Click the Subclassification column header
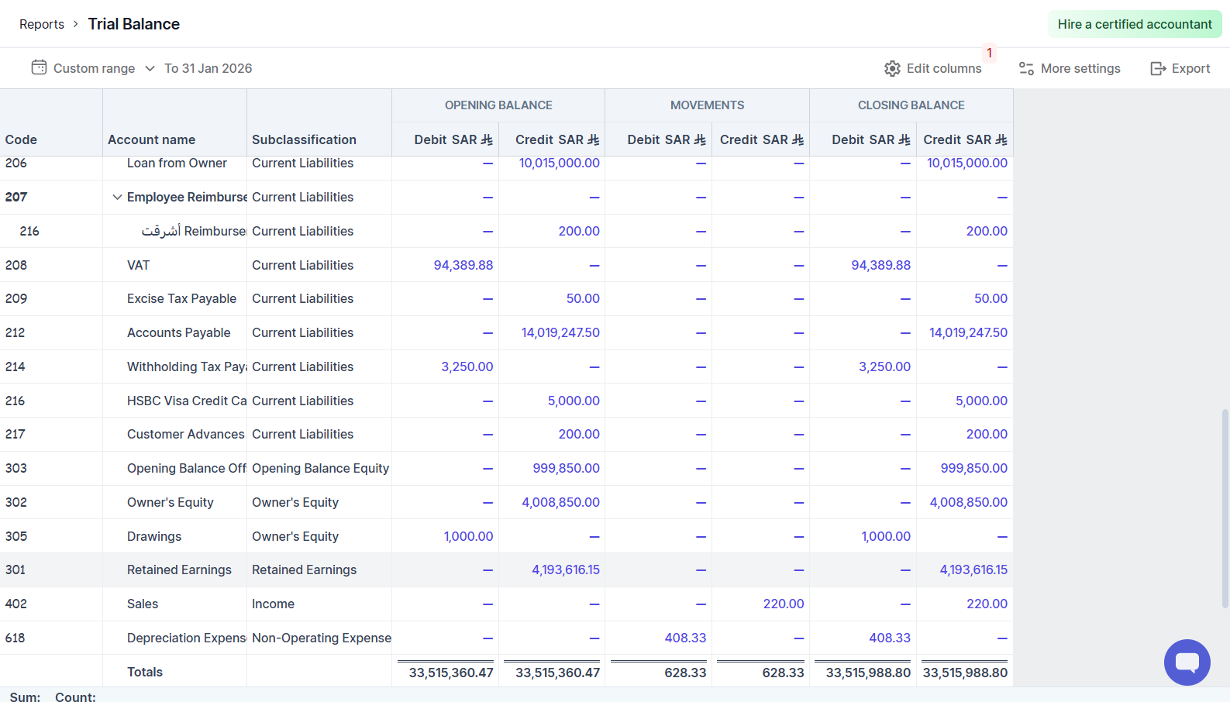Viewport: 1230px width, 702px height. click(x=304, y=140)
